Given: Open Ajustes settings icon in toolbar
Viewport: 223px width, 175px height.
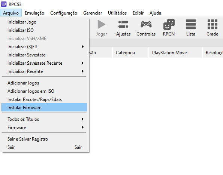Looking at the screenshot, I should (123, 24).
